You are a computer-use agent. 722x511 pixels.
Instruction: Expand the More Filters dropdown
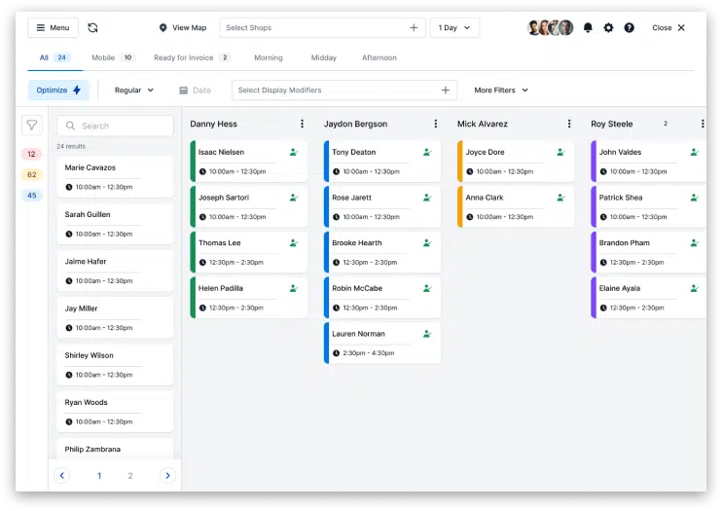click(x=501, y=91)
